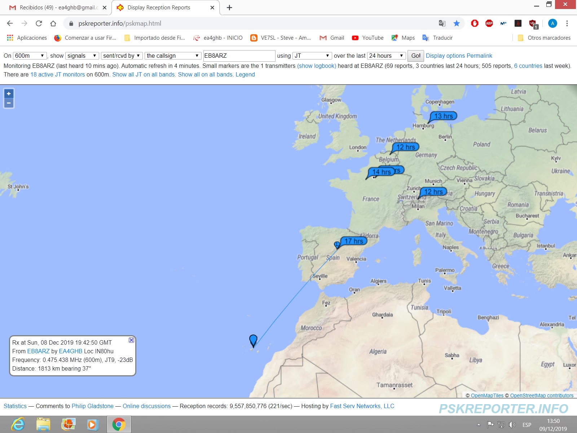
Task: Click the 6 countries link
Action: click(528, 66)
